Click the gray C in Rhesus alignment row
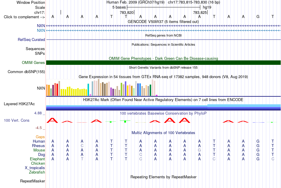The image size is (281, 188). [x=82, y=146]
